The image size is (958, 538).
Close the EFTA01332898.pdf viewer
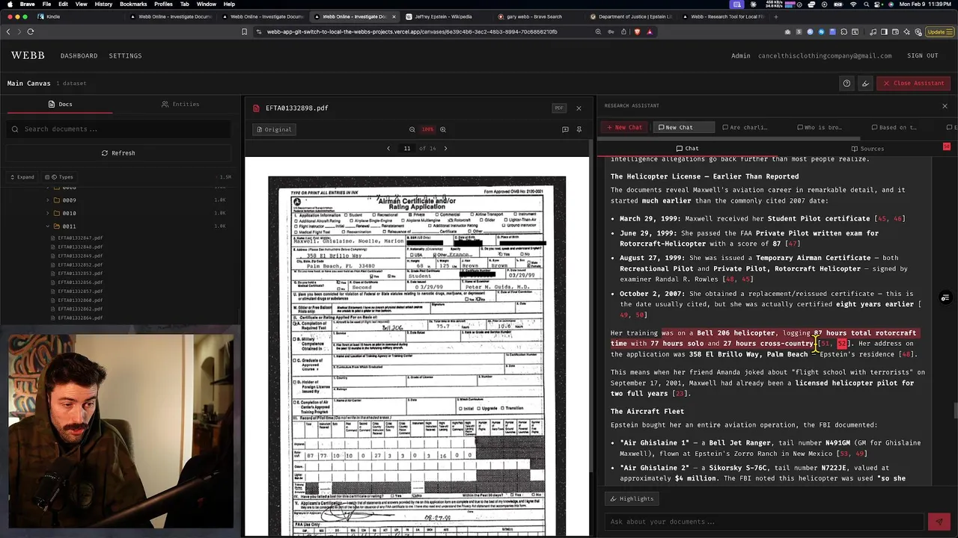579,108
